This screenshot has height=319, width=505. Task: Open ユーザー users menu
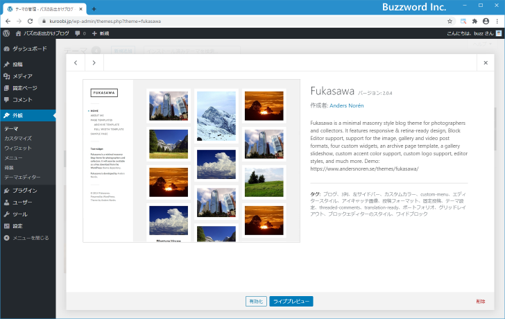[28, 202]
